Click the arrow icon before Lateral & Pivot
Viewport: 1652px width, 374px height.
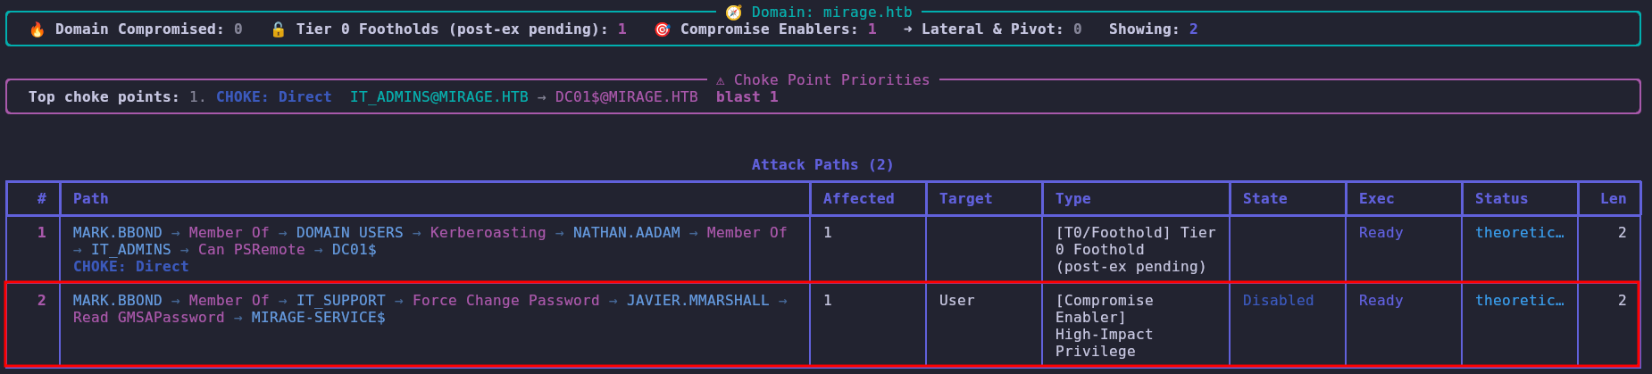(x=907, y=29)
